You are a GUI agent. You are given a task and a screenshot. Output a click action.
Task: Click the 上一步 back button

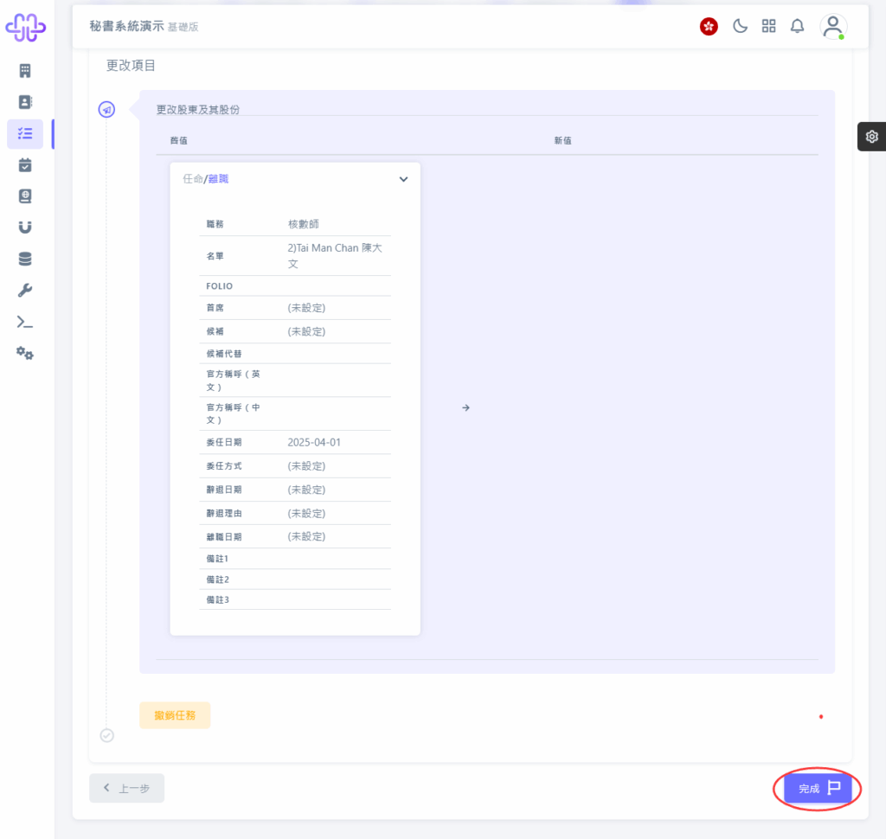[126, 788]
